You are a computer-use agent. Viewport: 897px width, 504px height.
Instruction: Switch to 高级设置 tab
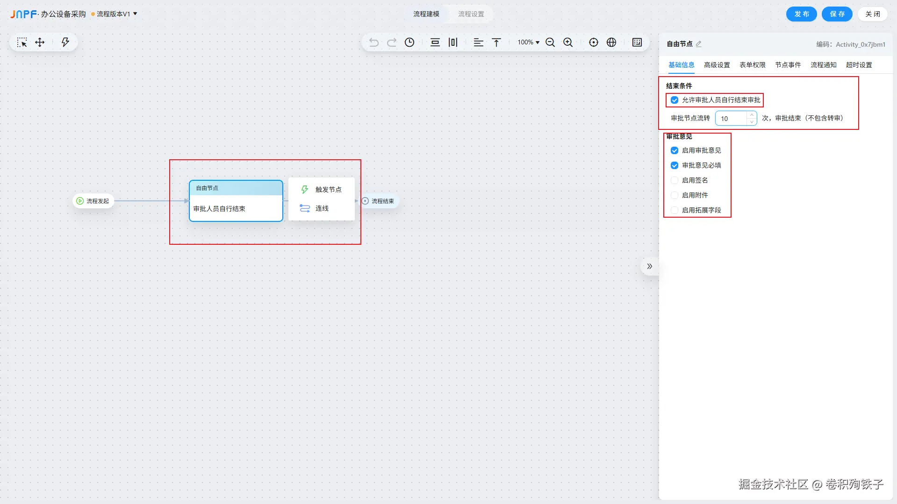tap(717, 65)
